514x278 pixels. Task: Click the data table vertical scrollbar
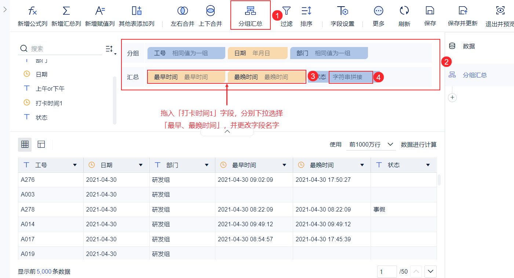(x=439, y=180)
